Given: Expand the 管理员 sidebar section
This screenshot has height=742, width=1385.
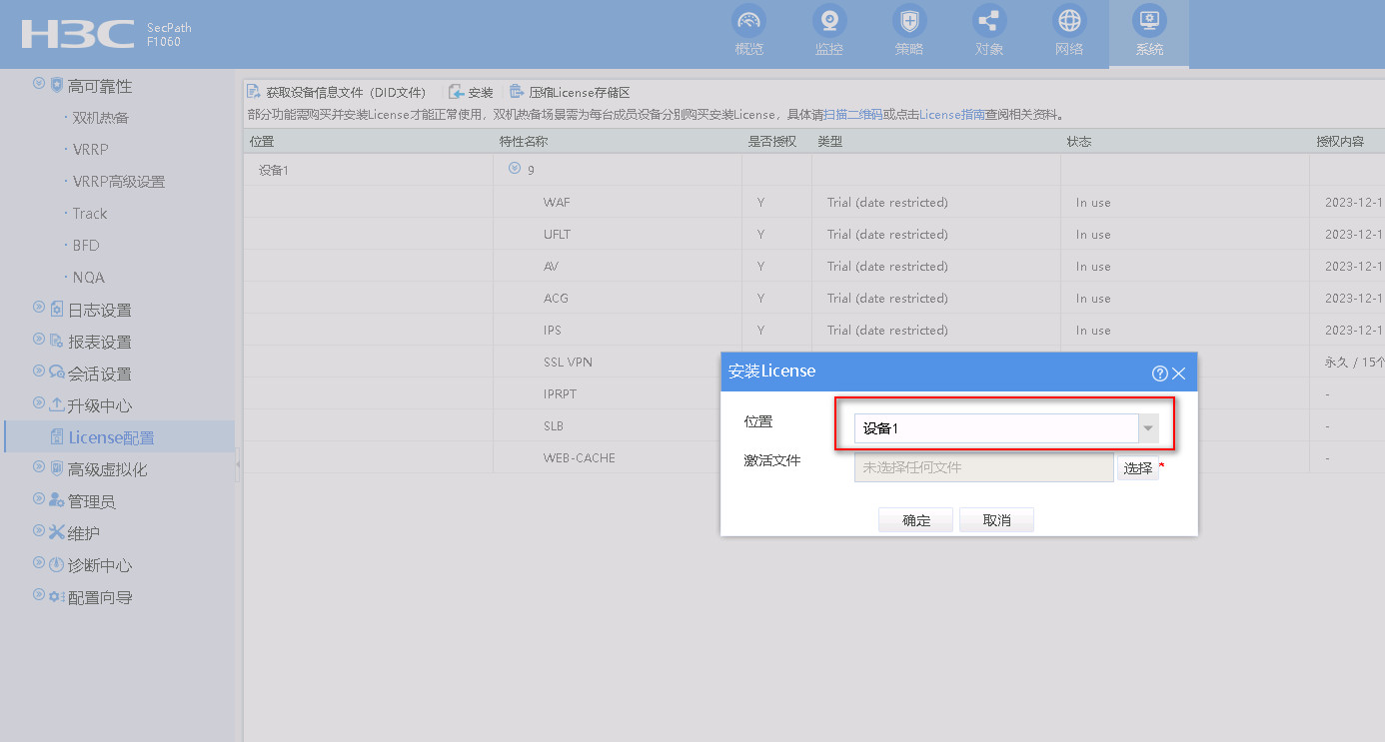Looking at the screenshot, I should point(39,499).
